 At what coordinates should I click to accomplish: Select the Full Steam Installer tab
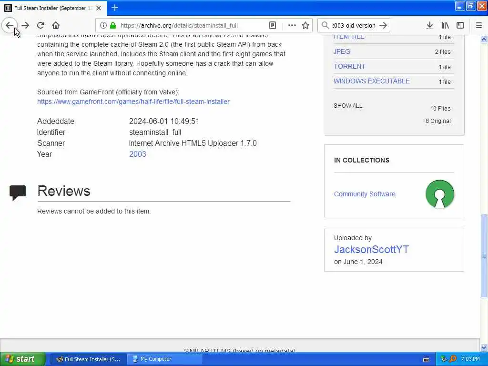click(53, 8)
